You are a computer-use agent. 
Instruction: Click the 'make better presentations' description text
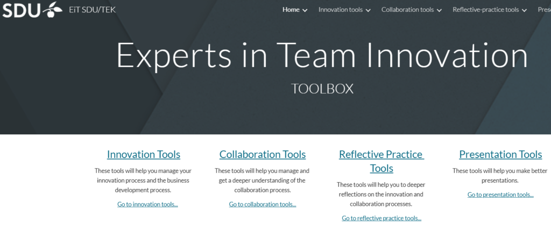(x=500, y=176)
